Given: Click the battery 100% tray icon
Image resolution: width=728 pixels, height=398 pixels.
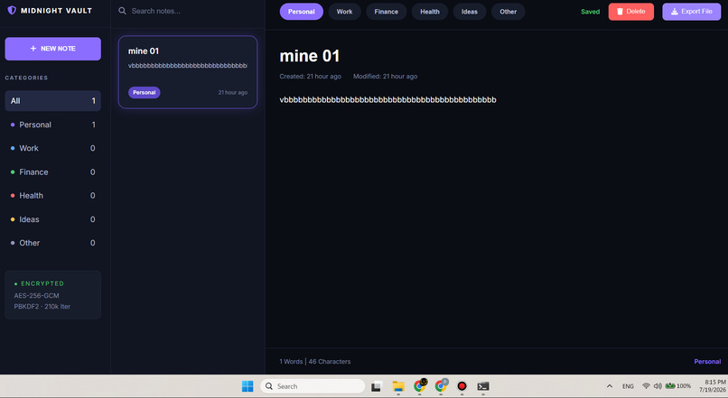Looking at the screenshot, I should coord(677,386).
